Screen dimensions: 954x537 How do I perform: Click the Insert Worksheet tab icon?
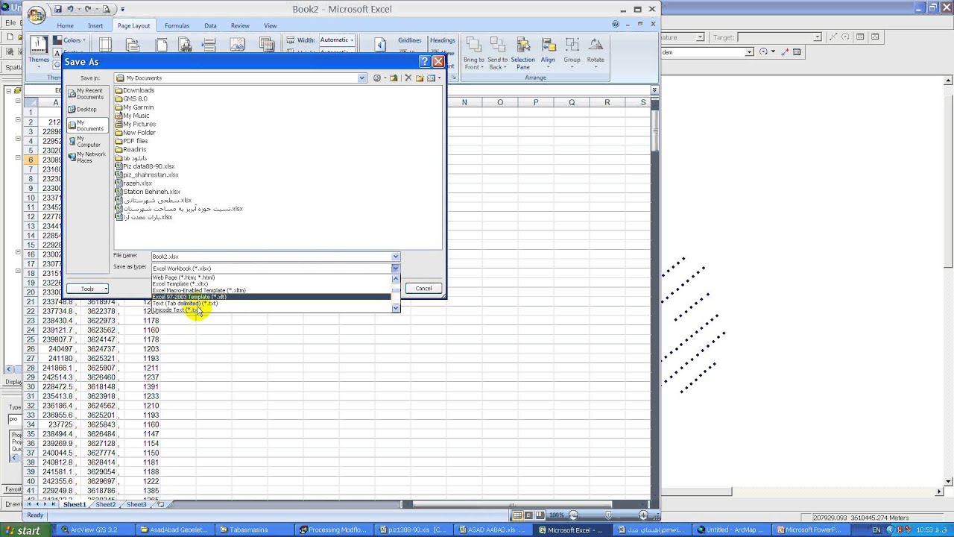[160, 504]
